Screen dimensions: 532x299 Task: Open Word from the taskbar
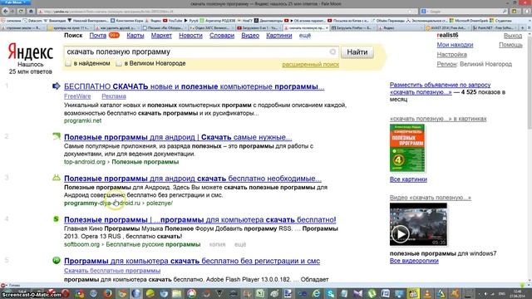click(x=386, y=293)
